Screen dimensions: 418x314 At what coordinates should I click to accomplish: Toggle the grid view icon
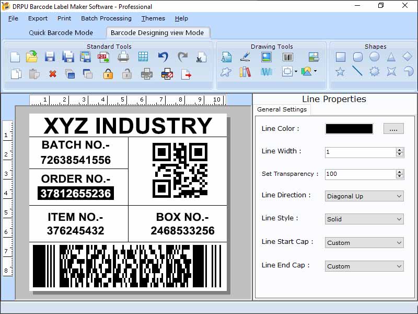[143, 57]
